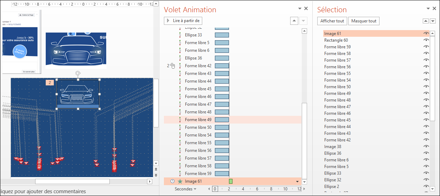440x196 pixels.
Task: Click the timeline scroll left arrow
Action: point(209,189)
